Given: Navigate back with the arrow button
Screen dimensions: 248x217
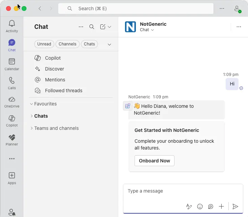Looking at the screenshot, I should click(x=40, y=8).
